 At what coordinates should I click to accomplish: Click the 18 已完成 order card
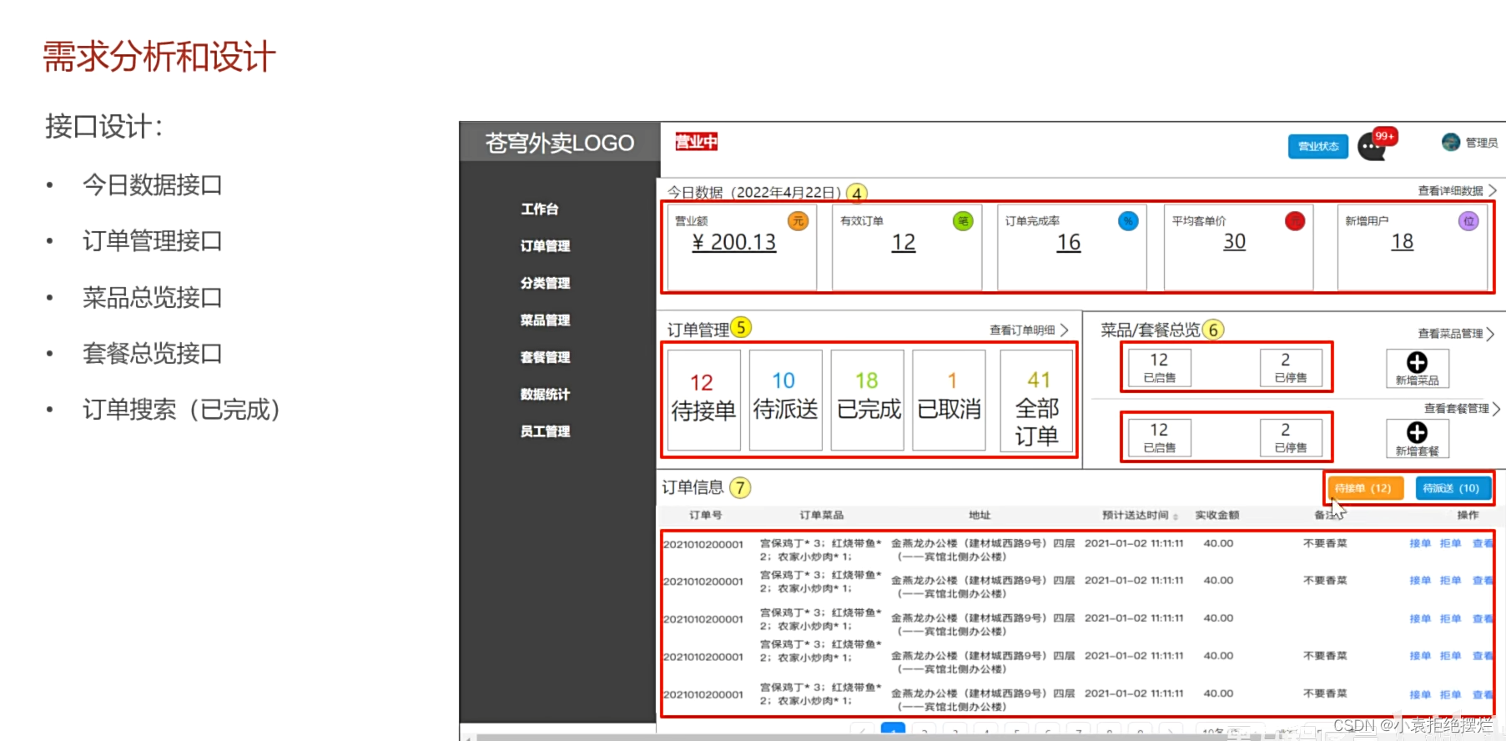pos(868,400)
